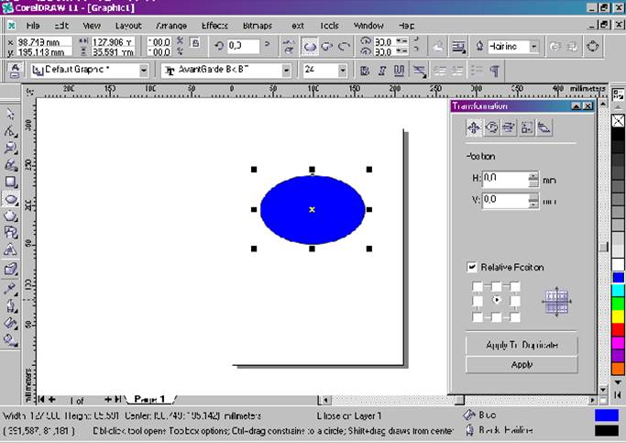Open the AvantGarde font list dropdown
This screenshot has width=626, height=443.
pyautogui.click(x=286, y=71)
